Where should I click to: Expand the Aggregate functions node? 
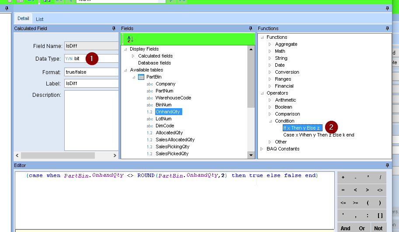pyautogui.click(x=270, y=44)
